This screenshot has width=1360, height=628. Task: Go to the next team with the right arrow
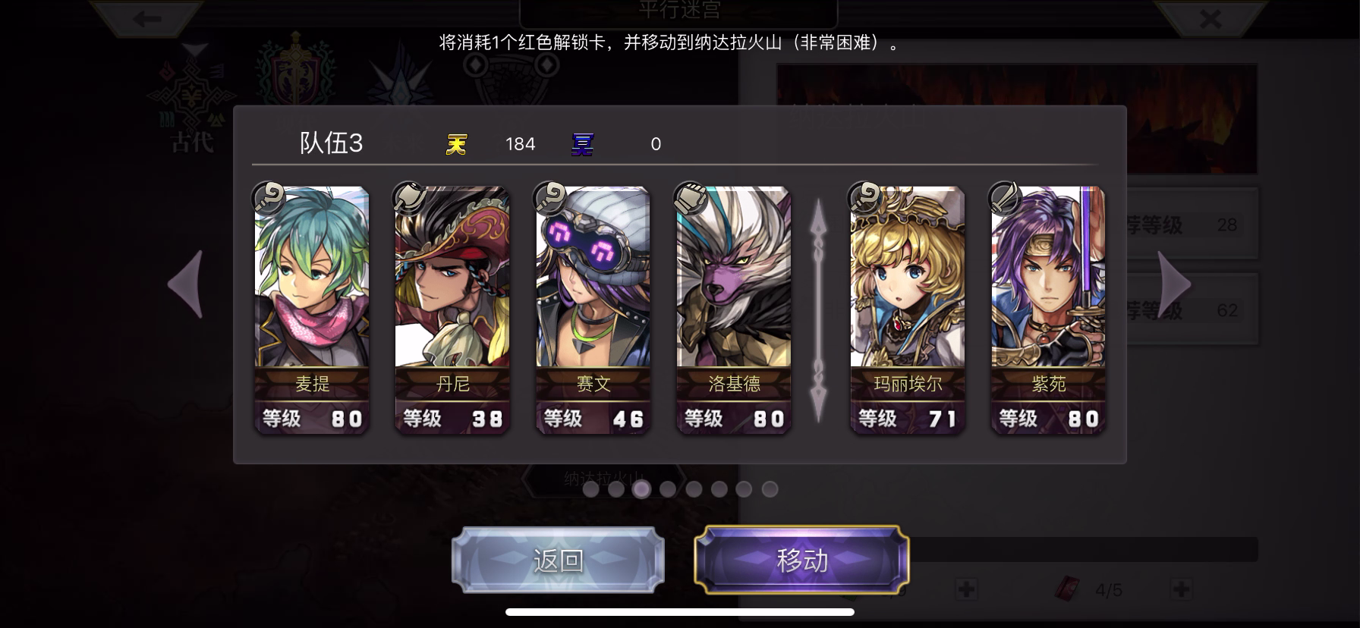pos(1173,284)
